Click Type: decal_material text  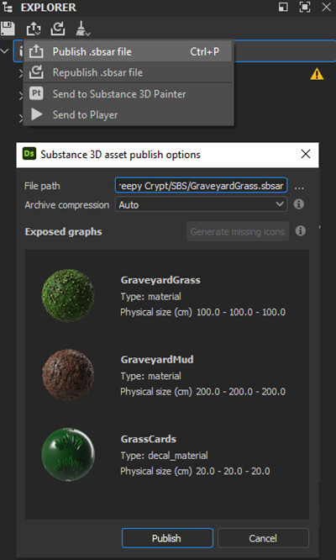coord(164,456)
